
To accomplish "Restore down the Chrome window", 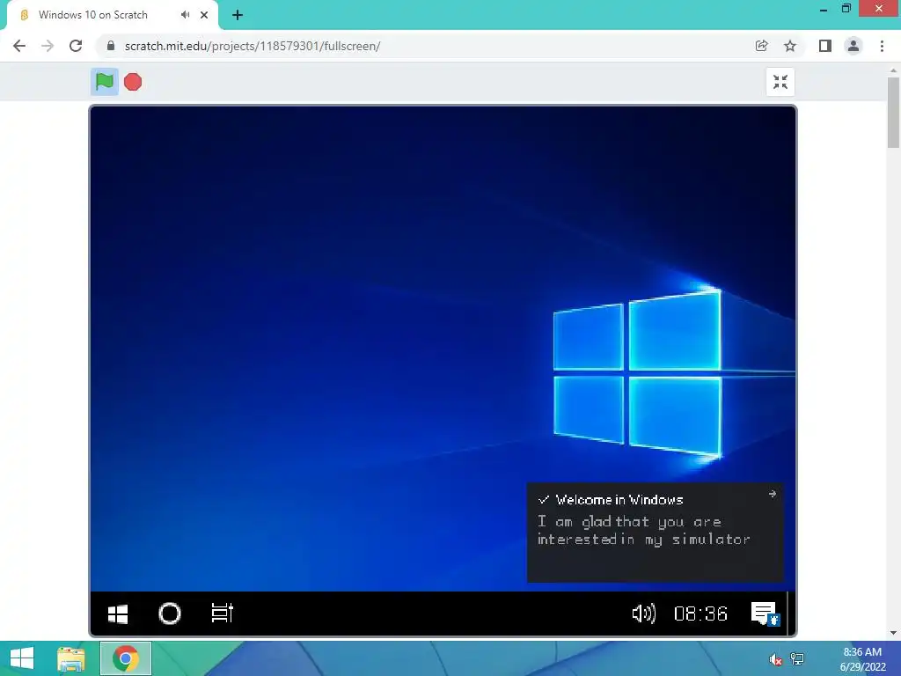I will 846,9.
